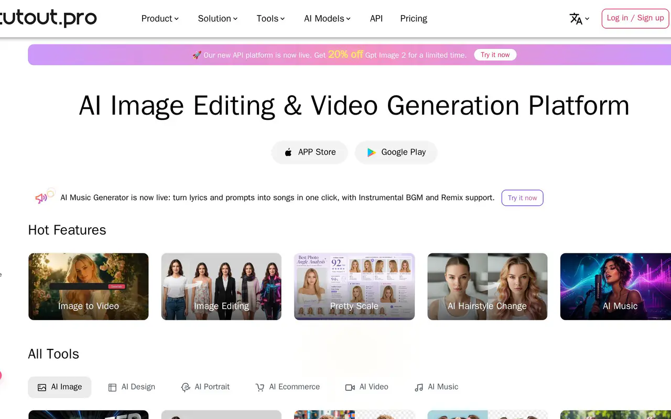Image resolution: width=671 pixels, height=419 pixels.
Task: Click Log in / Sign up button
Action: click(635, 18)
